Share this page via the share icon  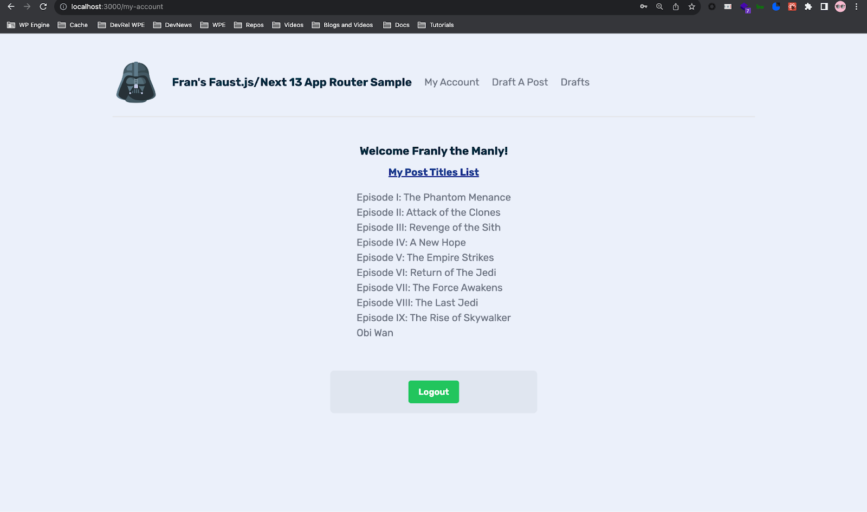click(676, 7)
